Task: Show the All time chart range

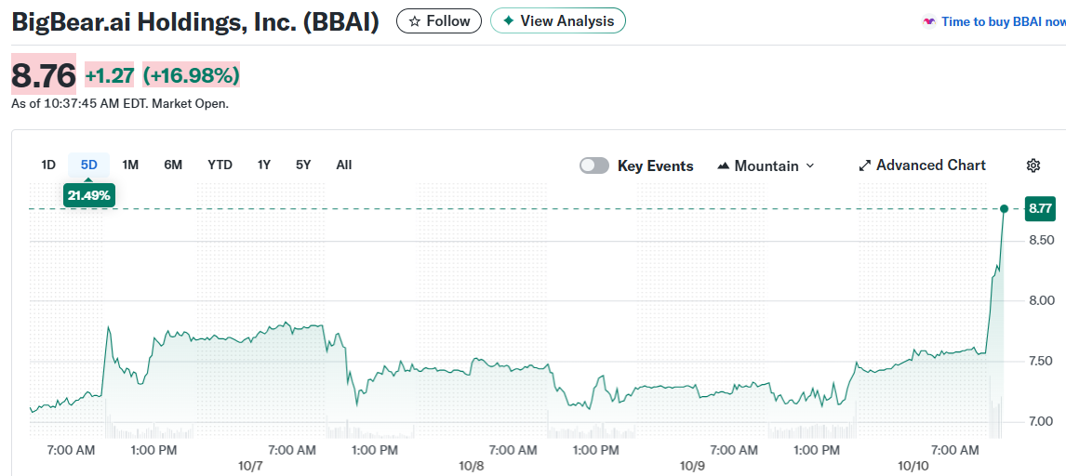Action: pos(344,165)
